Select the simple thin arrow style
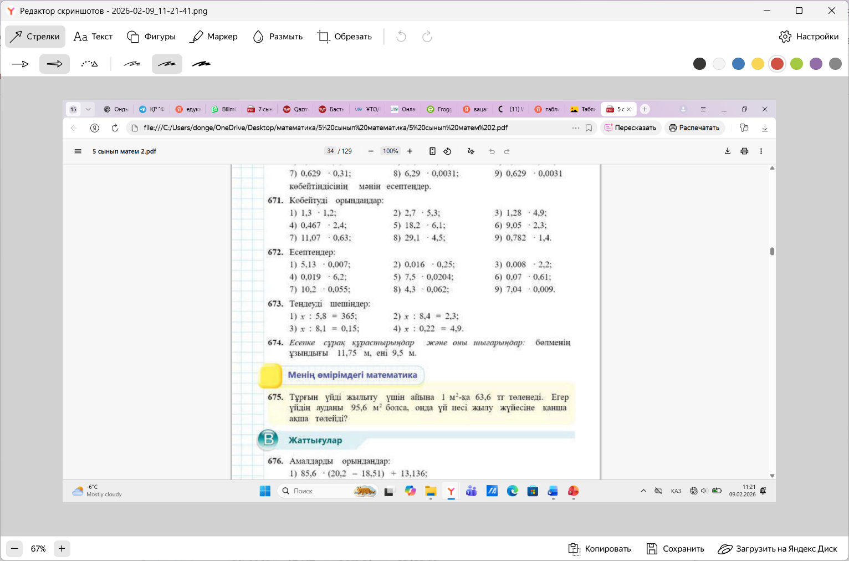 tap(20, 64)
